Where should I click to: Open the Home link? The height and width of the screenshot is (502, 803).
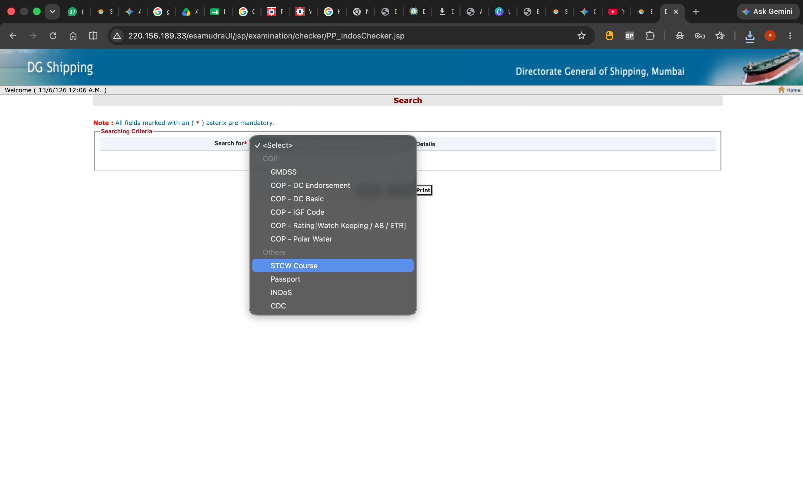coord(793,90)
